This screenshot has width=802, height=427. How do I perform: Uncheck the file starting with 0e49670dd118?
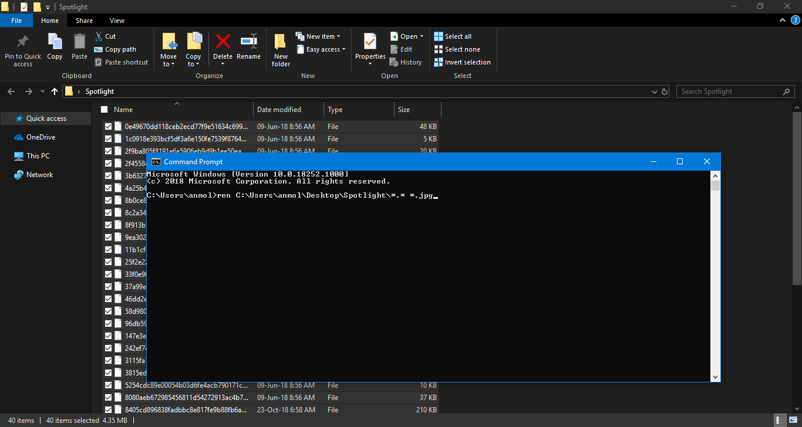click(108, 127)
